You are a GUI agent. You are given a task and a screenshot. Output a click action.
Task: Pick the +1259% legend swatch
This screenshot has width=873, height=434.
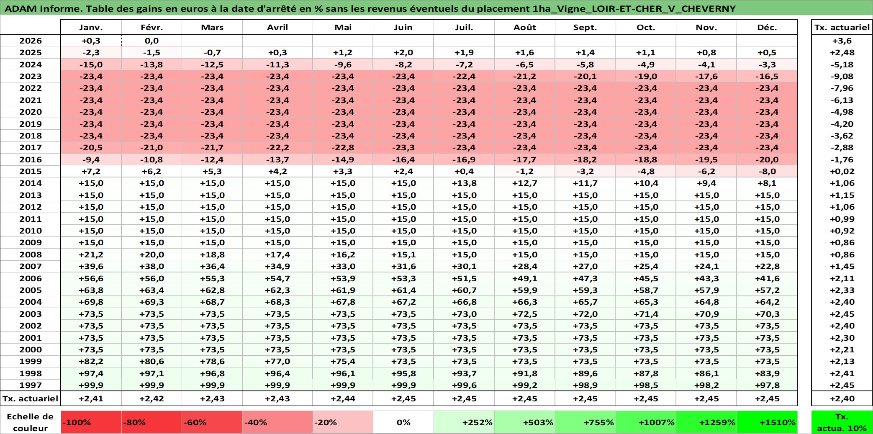click(x=706, y=422)
